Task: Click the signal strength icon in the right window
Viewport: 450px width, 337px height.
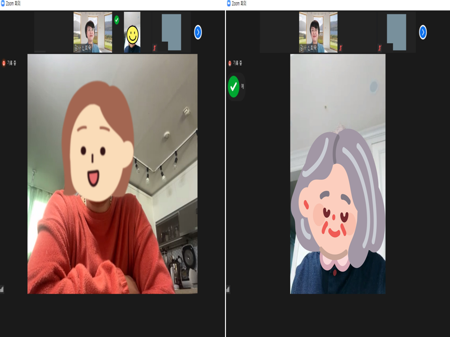Action: (x=228, y=289)
